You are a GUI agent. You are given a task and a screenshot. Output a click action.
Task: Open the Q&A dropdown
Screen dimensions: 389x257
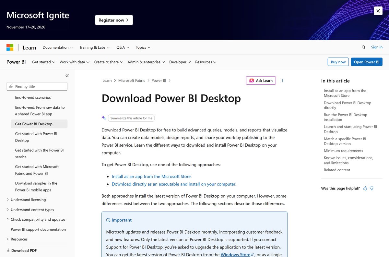pyautogui.click(x=123, y=47)
